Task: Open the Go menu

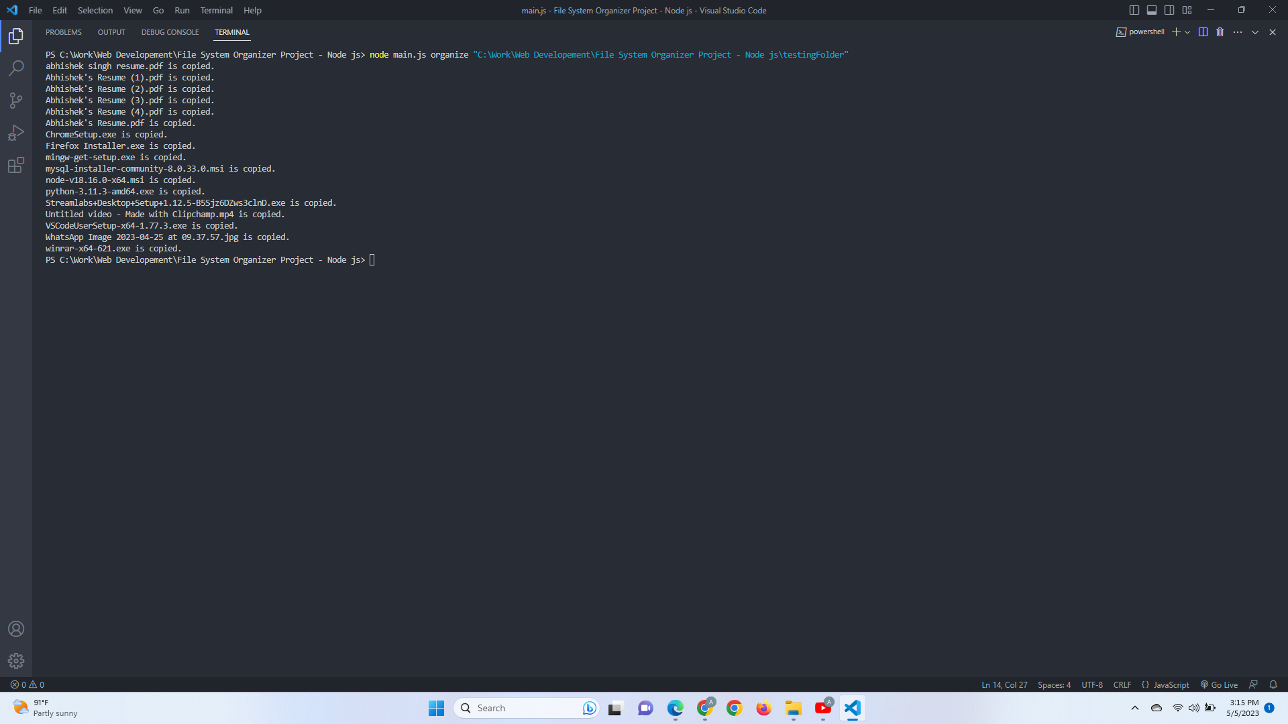Action: [158, 10]
